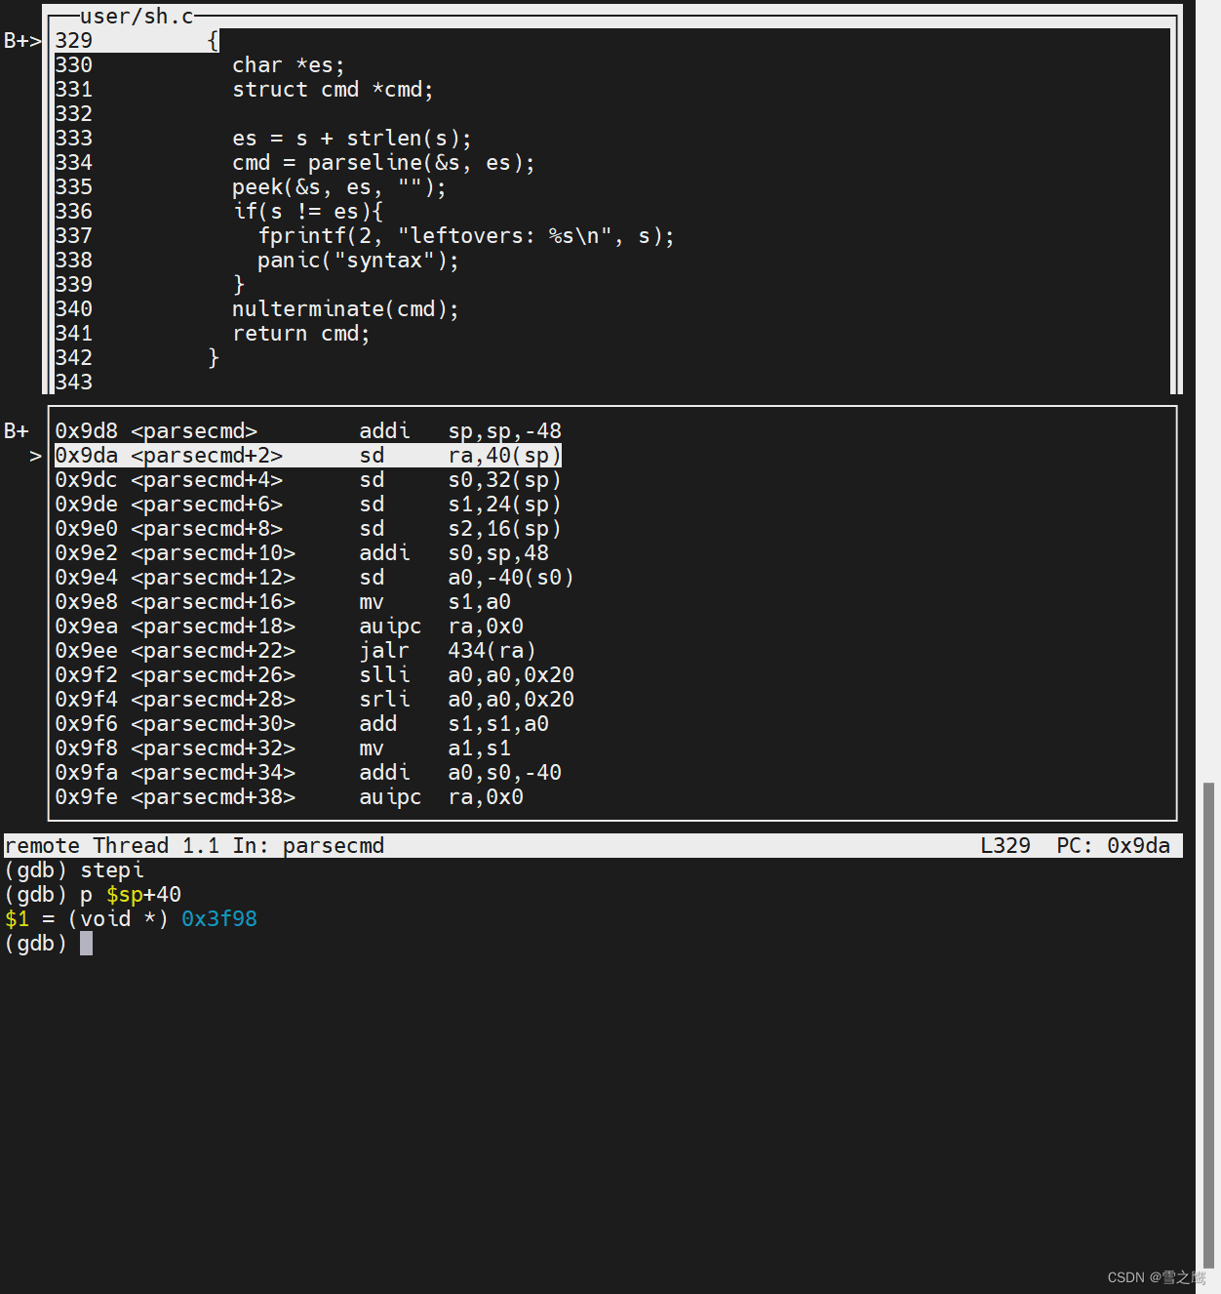Click the 0x9f2 'slli a0,a0,0x20' row
This screenshot has height=1294, width=1221.
tap(315, 675)
